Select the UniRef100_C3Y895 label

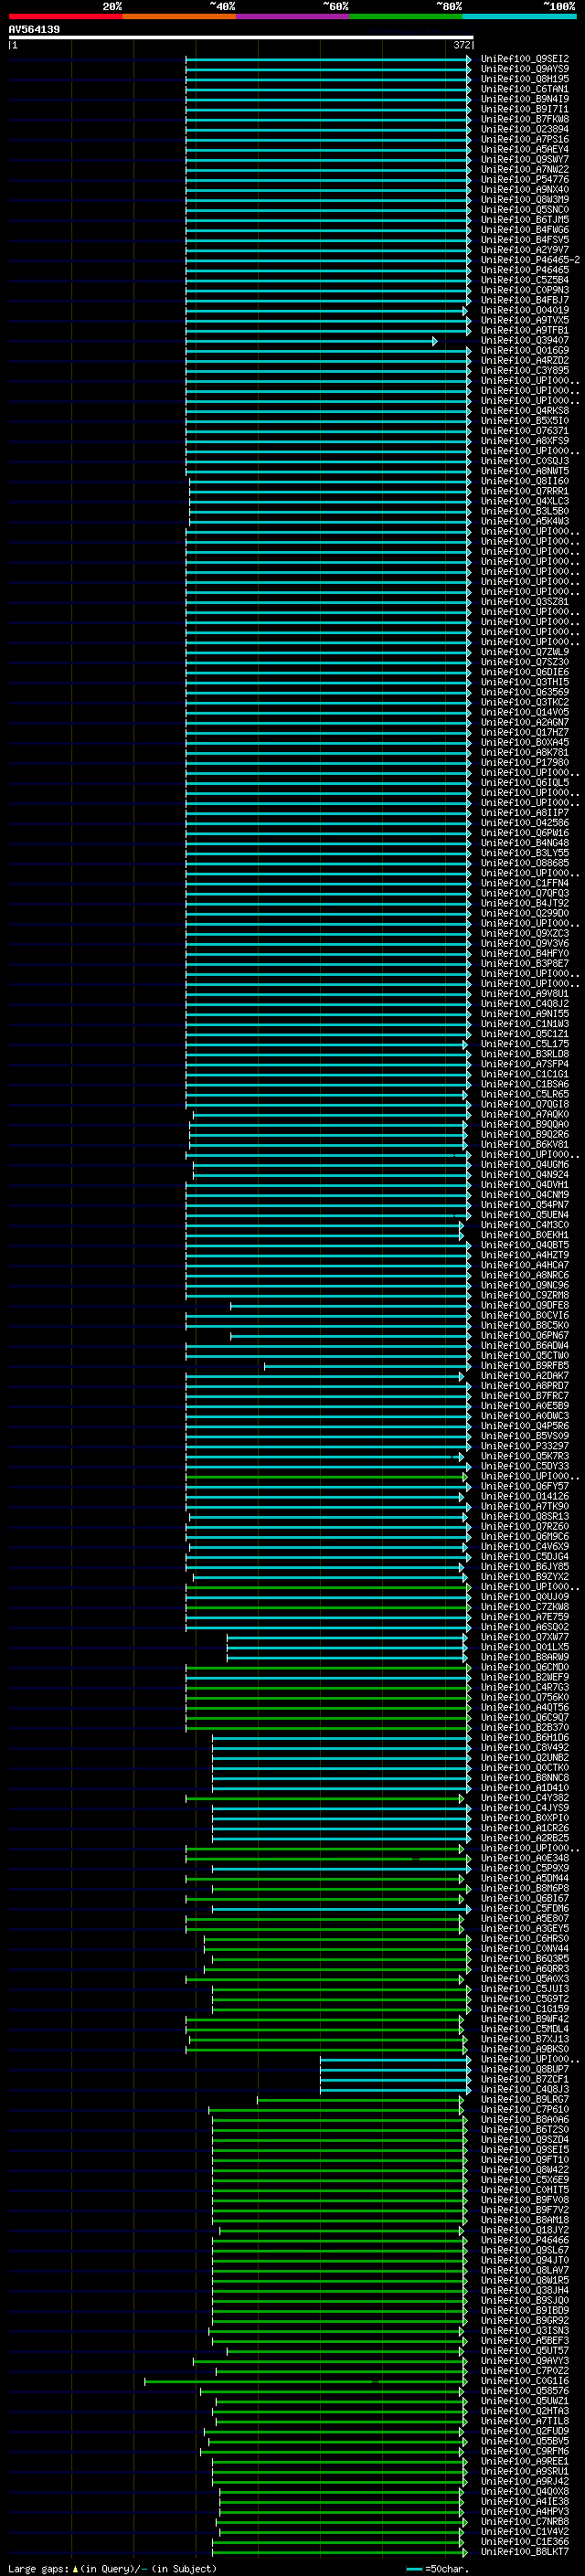(525, 371)
